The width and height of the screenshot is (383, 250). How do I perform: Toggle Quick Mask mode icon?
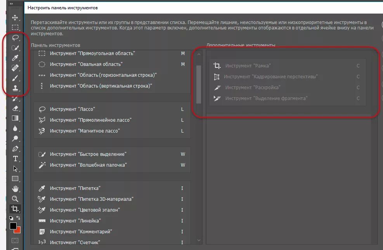point(15,241)
